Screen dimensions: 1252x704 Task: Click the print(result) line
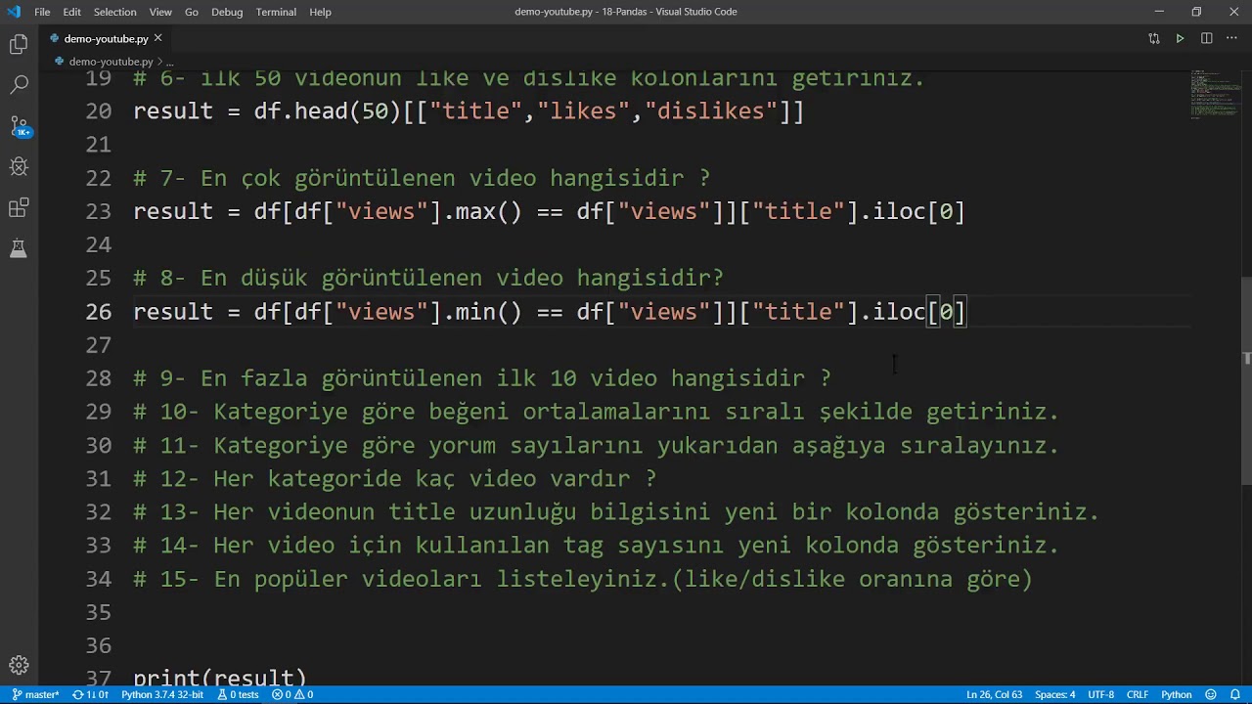click(220, 678)
